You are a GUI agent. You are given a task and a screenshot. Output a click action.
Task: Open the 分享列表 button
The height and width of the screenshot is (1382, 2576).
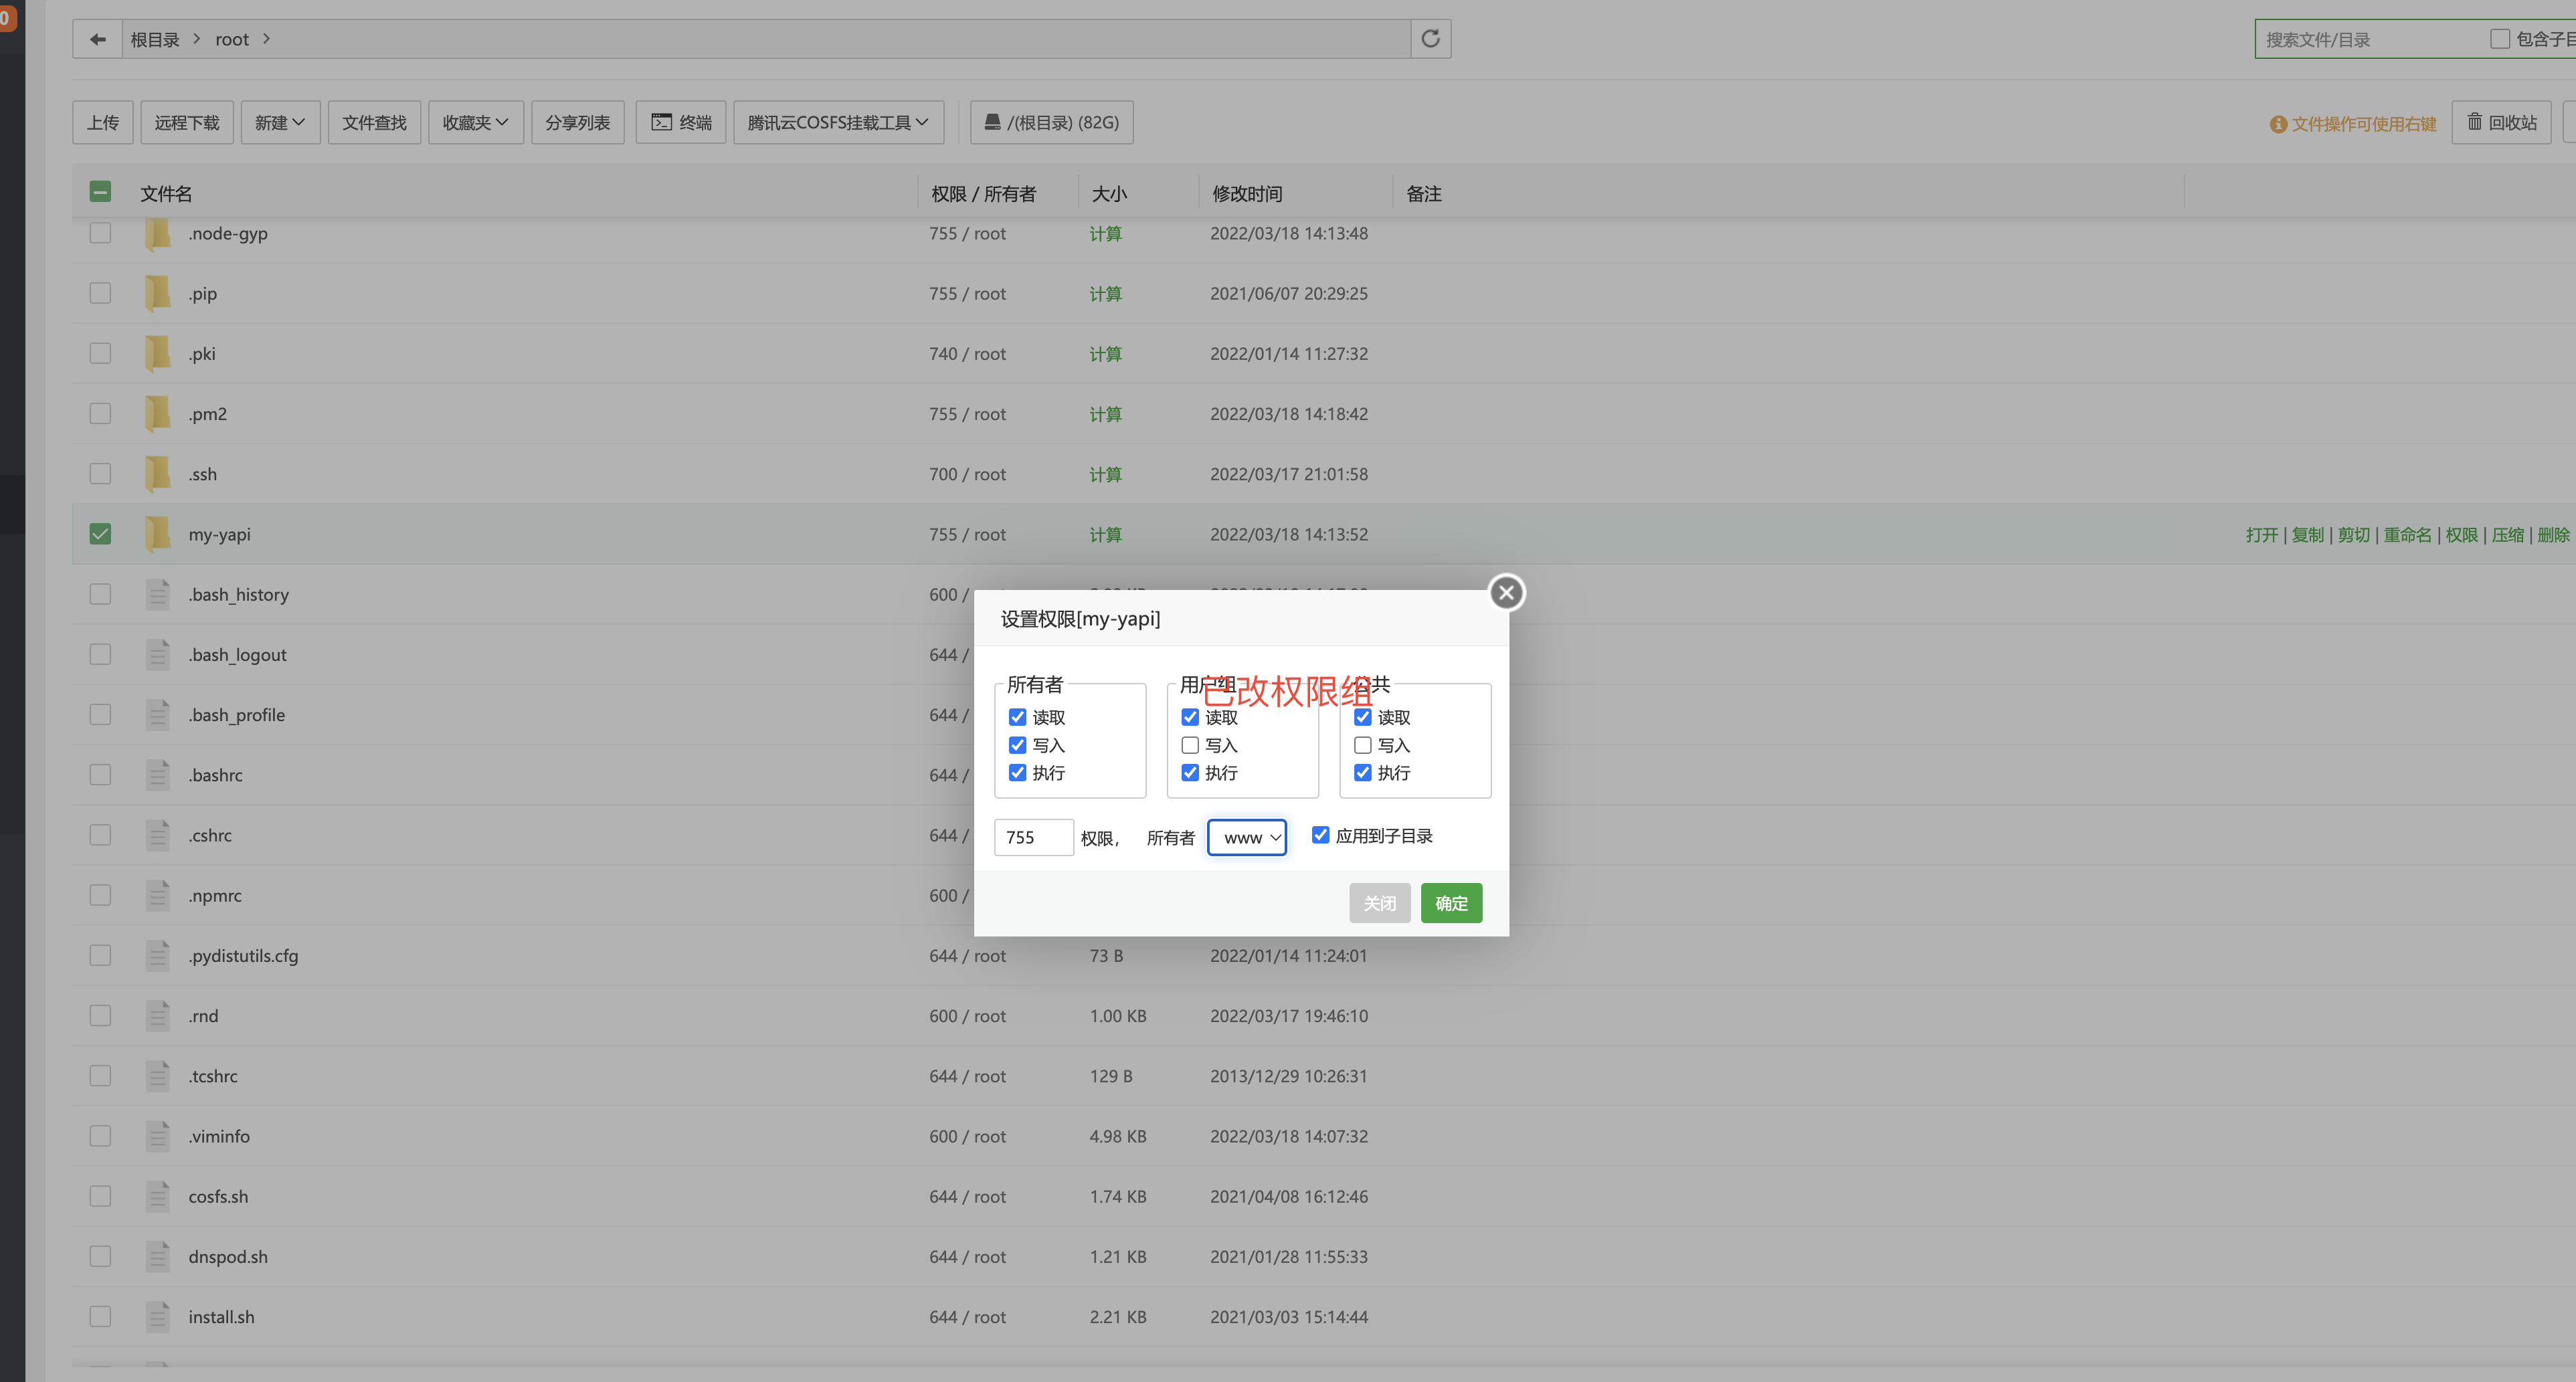coord(577,122)
